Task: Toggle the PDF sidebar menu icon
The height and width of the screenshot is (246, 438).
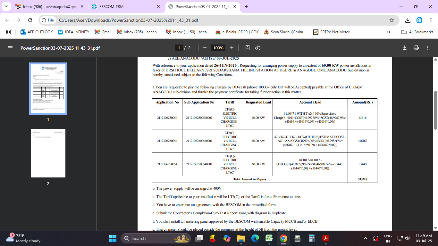Action: click(10, 48)
